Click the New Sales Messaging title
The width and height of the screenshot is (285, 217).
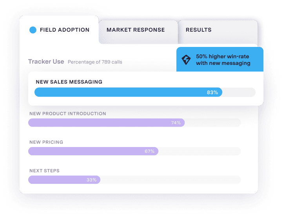[69, 82]
